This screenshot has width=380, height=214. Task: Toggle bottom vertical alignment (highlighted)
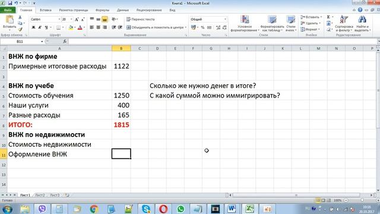(x=104, y=19)
